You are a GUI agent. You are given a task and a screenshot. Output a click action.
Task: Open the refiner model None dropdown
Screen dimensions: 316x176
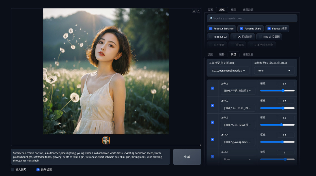(274, 71)
